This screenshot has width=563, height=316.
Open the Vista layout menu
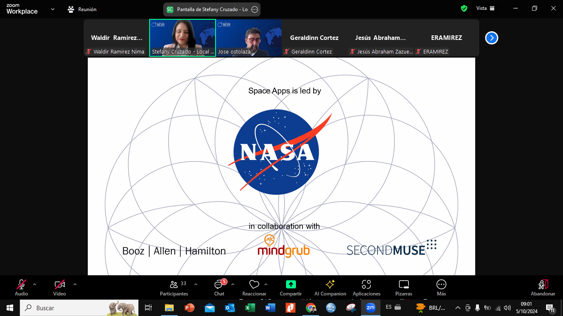[485, 8]
